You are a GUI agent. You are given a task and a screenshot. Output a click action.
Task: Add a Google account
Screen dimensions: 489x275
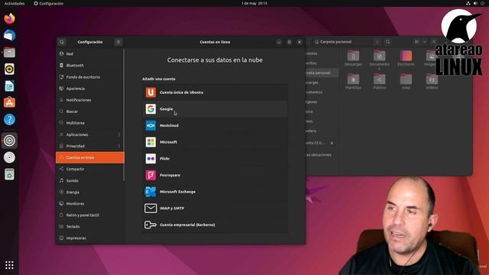click(215, 108)
